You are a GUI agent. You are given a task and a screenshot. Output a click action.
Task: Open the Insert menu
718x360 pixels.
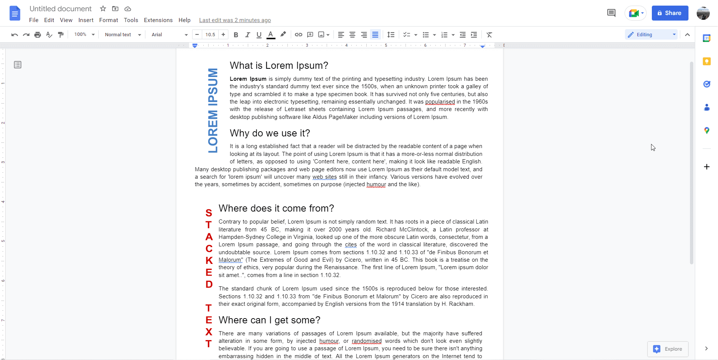pos(86,20)
